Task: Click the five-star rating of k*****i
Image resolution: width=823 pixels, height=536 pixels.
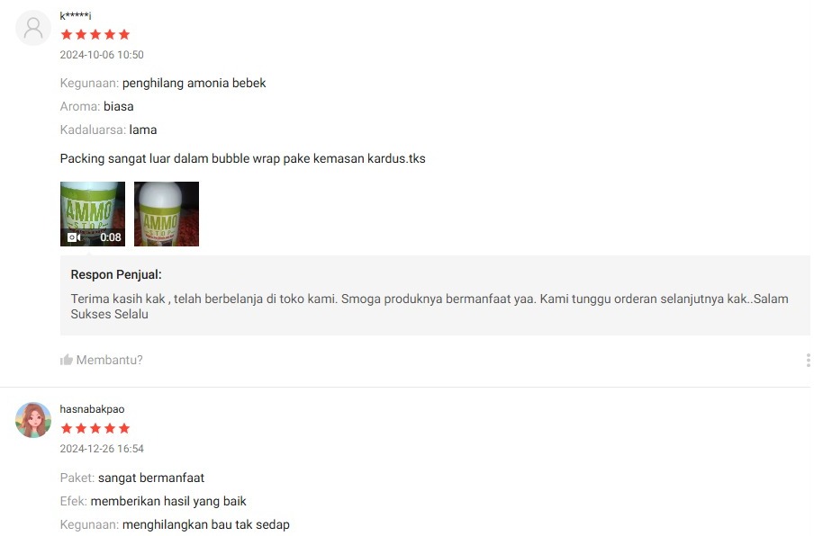Action: [x=95, y=34]
